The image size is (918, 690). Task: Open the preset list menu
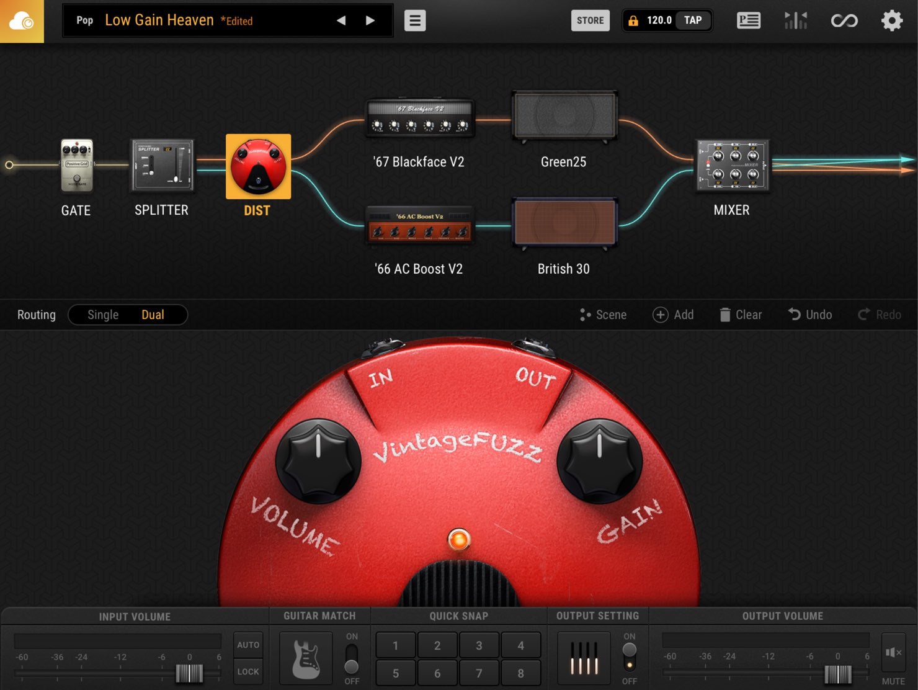[415, 20]
